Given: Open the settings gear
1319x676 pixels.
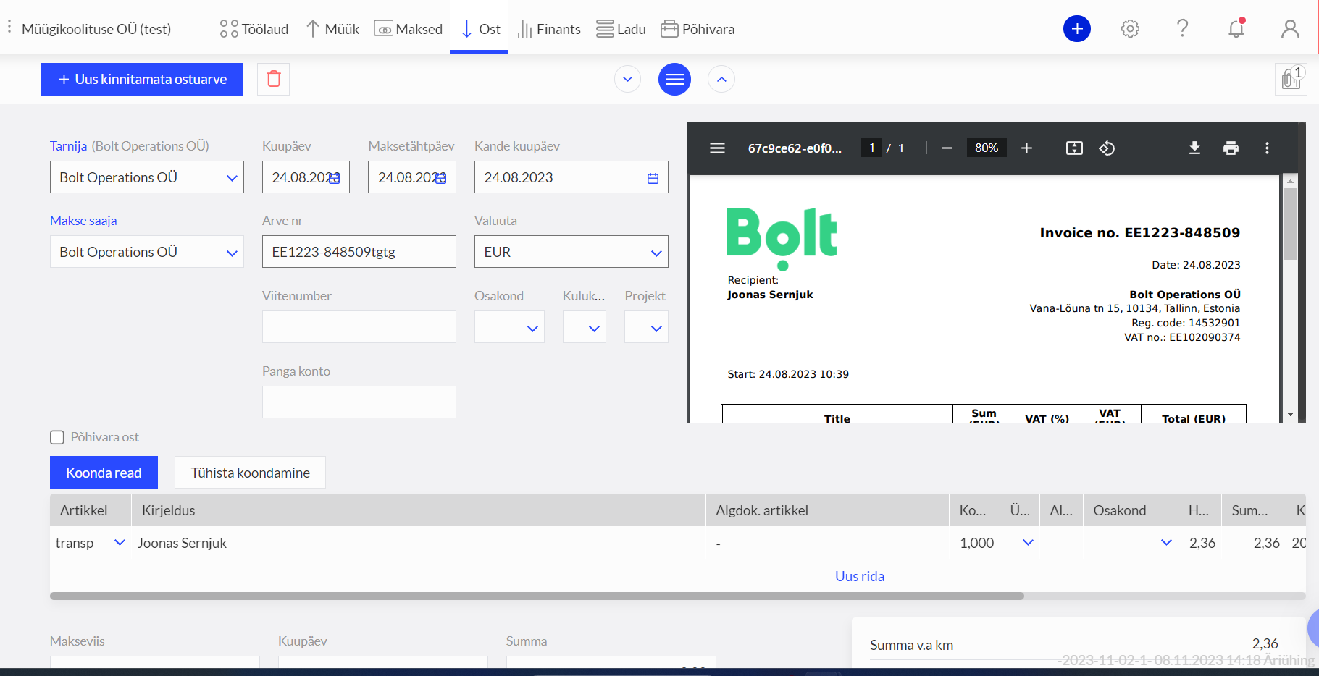Looking at the screenshot, I should tap(1130, 28).
